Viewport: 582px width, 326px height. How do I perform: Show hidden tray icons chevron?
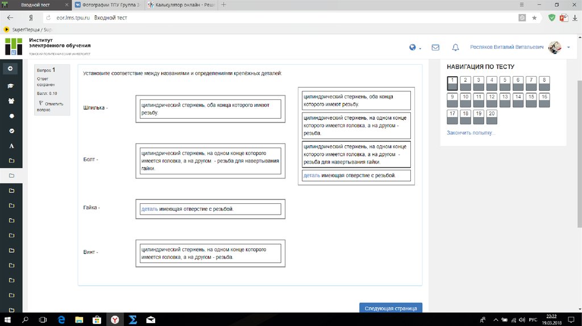[x=496, y=320]
